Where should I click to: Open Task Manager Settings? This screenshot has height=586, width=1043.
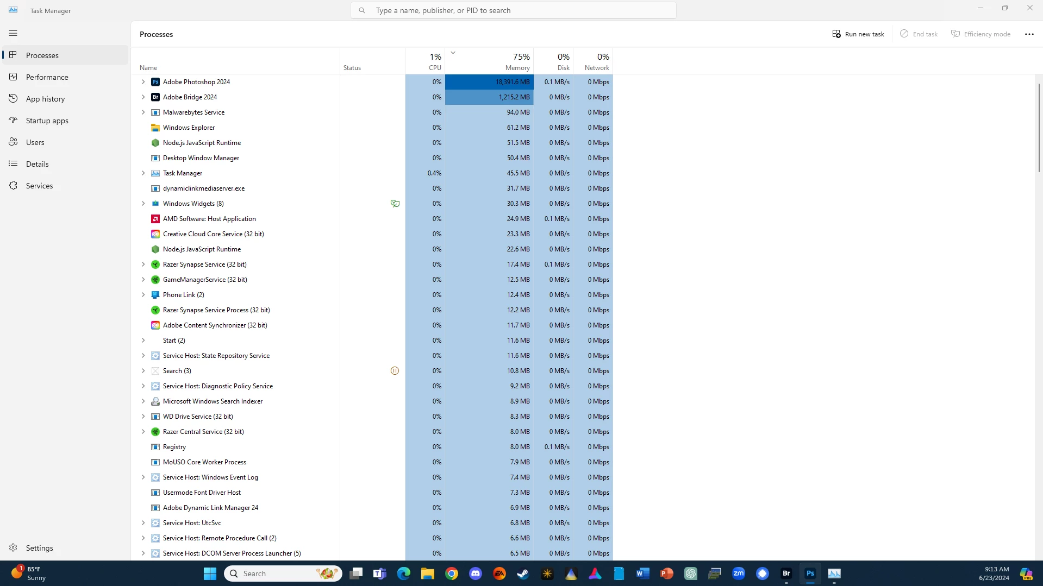[x=65, y=548]
